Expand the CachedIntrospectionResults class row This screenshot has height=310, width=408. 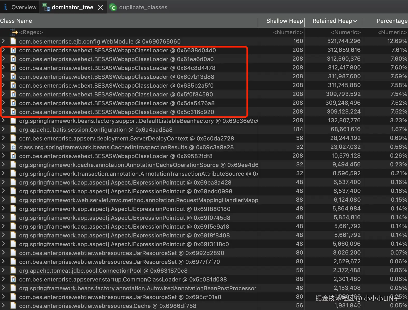[3, 147]
